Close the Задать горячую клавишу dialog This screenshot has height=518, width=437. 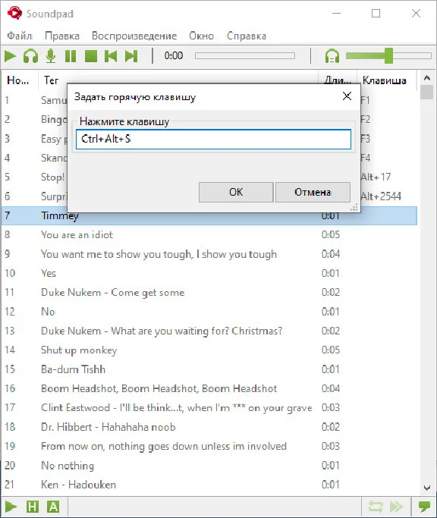347,96
